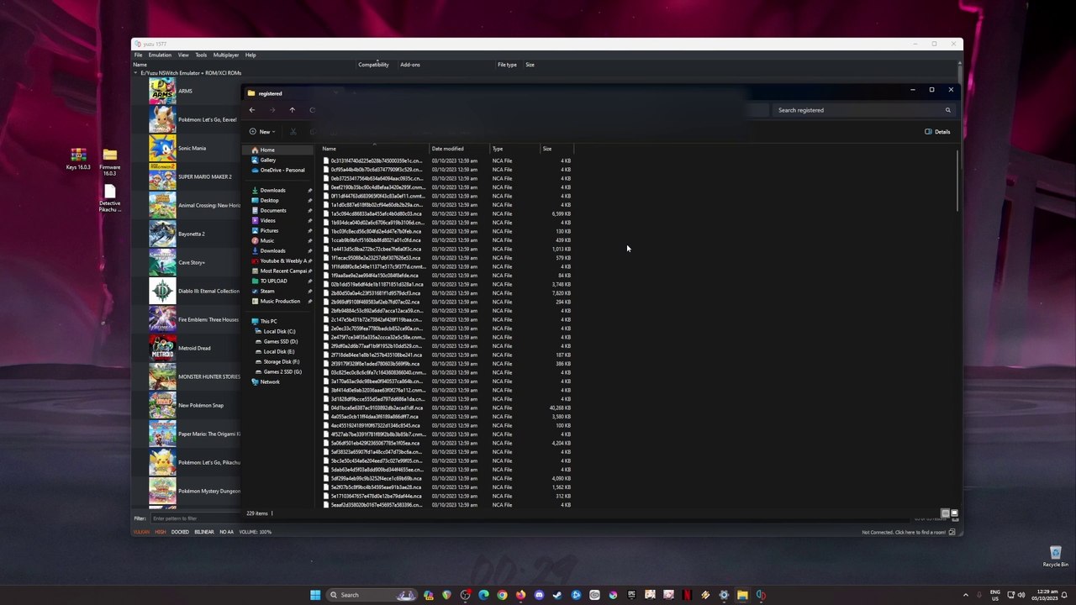1076x605 pixels.
Task: Open yuzu Help menu
Action: 251,55
